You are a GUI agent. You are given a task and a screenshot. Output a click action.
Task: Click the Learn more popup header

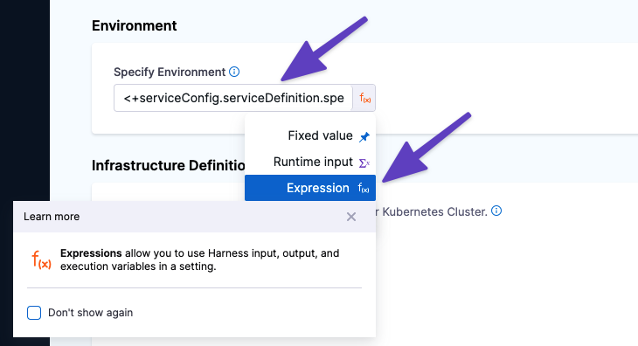(x=195, y=217)
